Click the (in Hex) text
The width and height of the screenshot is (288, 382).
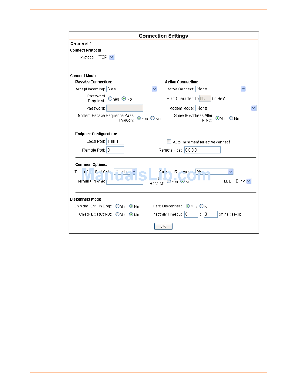tap(219, 99)
